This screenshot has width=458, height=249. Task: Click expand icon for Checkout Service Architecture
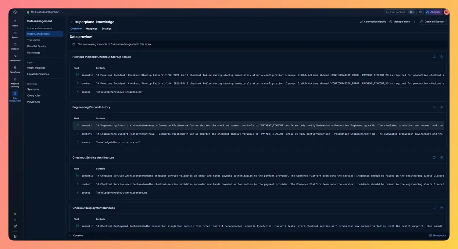click(442, 157)
